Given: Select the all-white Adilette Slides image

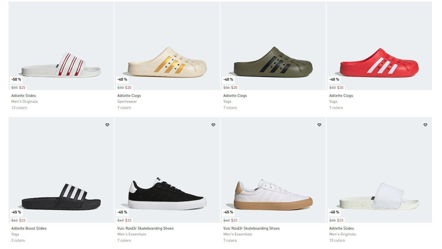Looking at the screenshot, I should 379,197.
